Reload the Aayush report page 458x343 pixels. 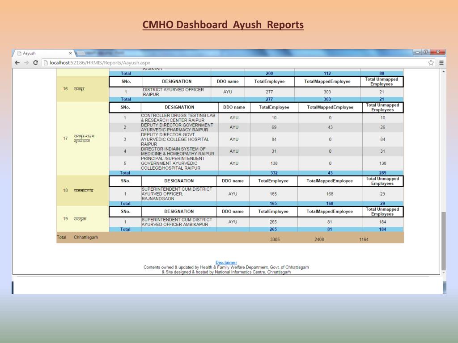pyautogui.click(x=36, y=63)
